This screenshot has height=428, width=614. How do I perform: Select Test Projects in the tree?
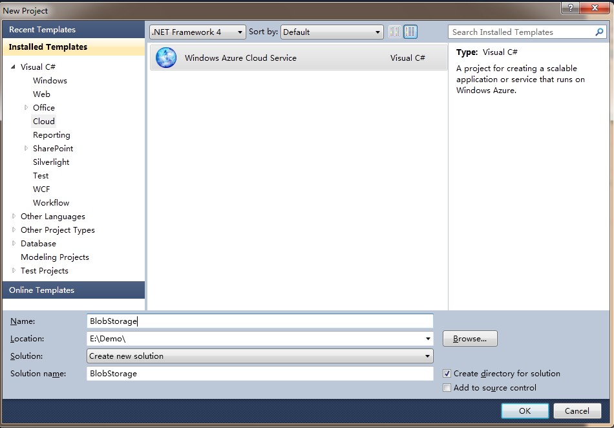point(44,271)
